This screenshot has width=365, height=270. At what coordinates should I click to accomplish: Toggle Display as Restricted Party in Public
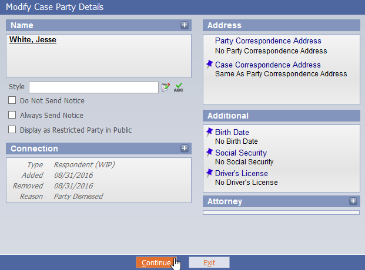pyautogui.click(x=12, y=130)
